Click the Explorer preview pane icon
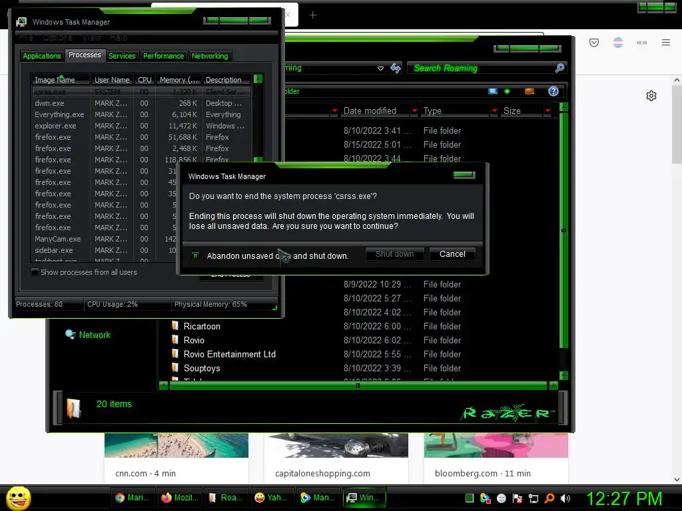The width and height of the screenshot is (682, 511). pos(529,91)
